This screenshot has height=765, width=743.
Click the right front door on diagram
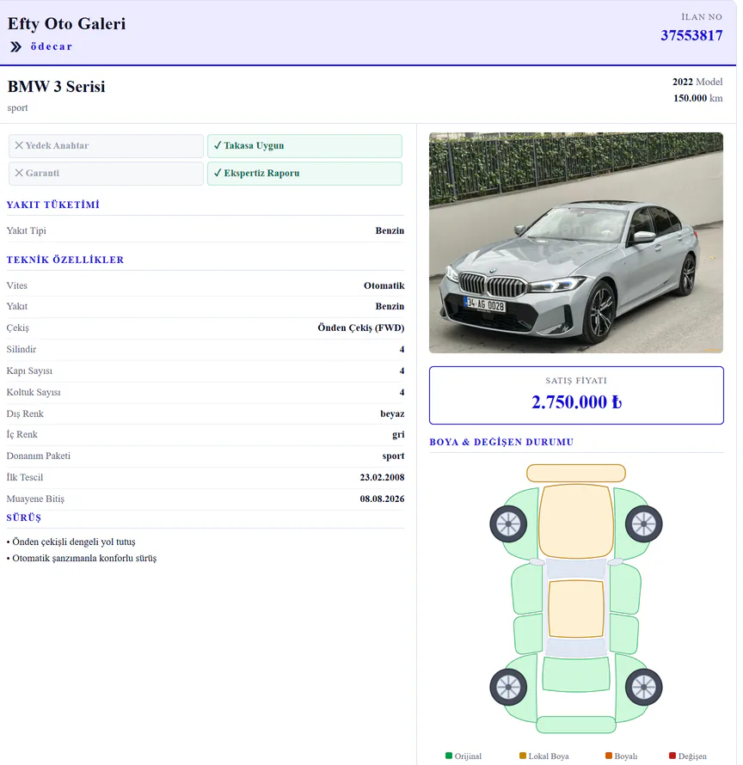[625, 589]
